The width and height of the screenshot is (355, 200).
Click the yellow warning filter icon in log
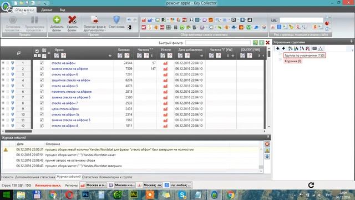pyautogui.click(x=267, y=151)
